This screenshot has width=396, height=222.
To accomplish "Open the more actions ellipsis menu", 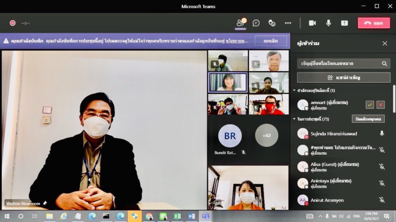I will pos(288,23).
